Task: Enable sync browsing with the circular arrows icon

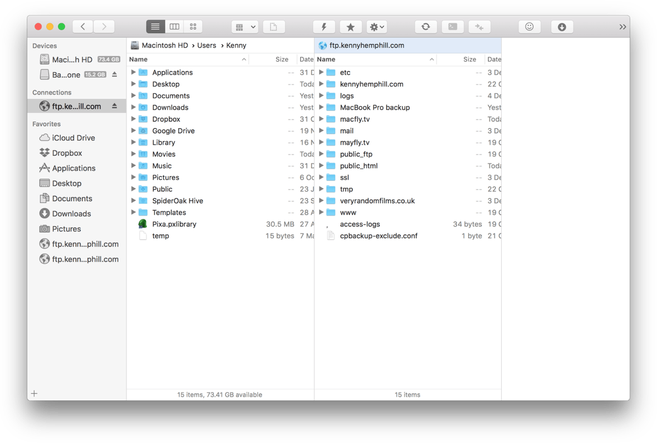Action: [x=425, y=26]
